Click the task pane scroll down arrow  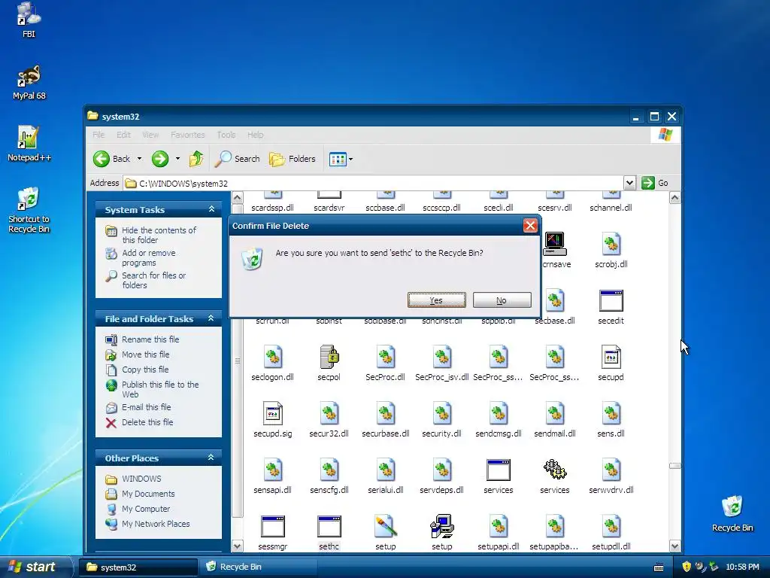[x=237, y=546]
